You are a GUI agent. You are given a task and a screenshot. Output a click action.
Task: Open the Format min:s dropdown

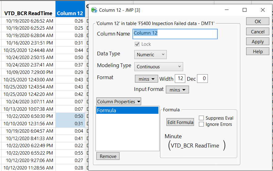point(146,79)
